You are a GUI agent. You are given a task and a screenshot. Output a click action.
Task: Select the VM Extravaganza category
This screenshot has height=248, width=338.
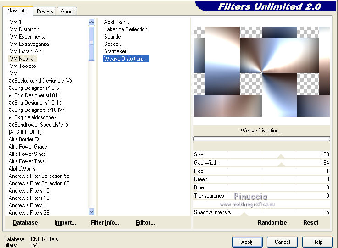pos(29,44)
